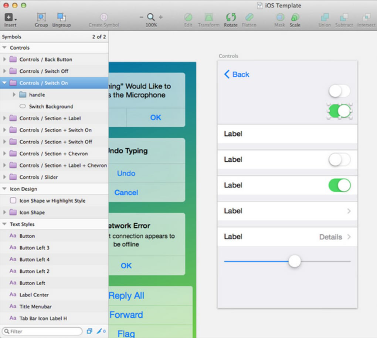This screenshot has height=338, width=377.
Task: Click Cancel in Undo Typing alert
Action: 126,193
